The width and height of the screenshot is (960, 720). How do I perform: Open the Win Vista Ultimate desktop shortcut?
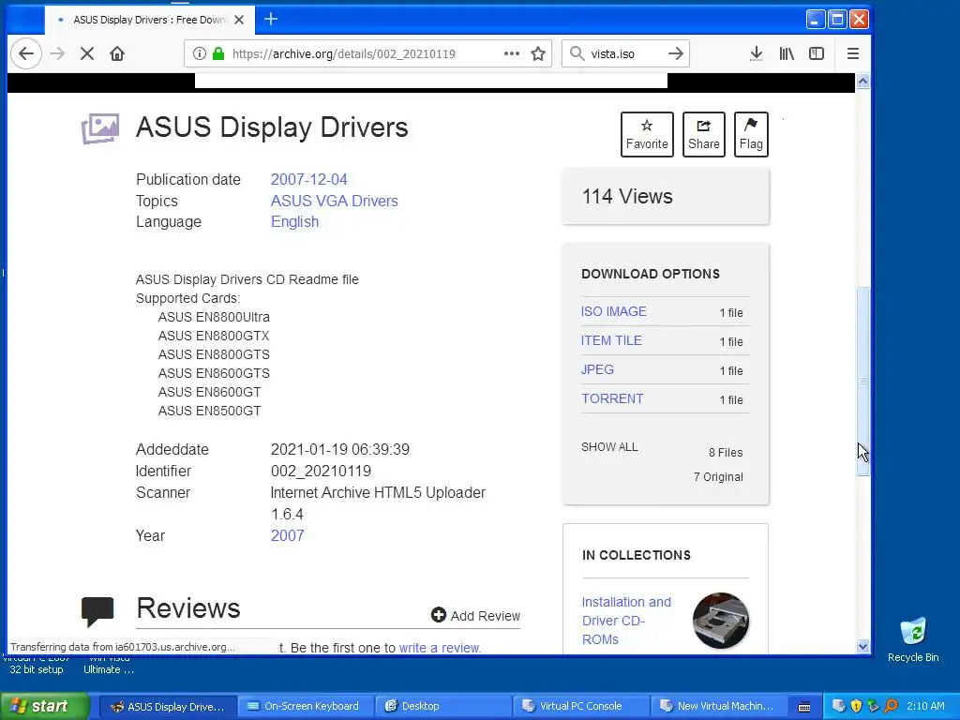pyautogui.click(x=109, y=665)
